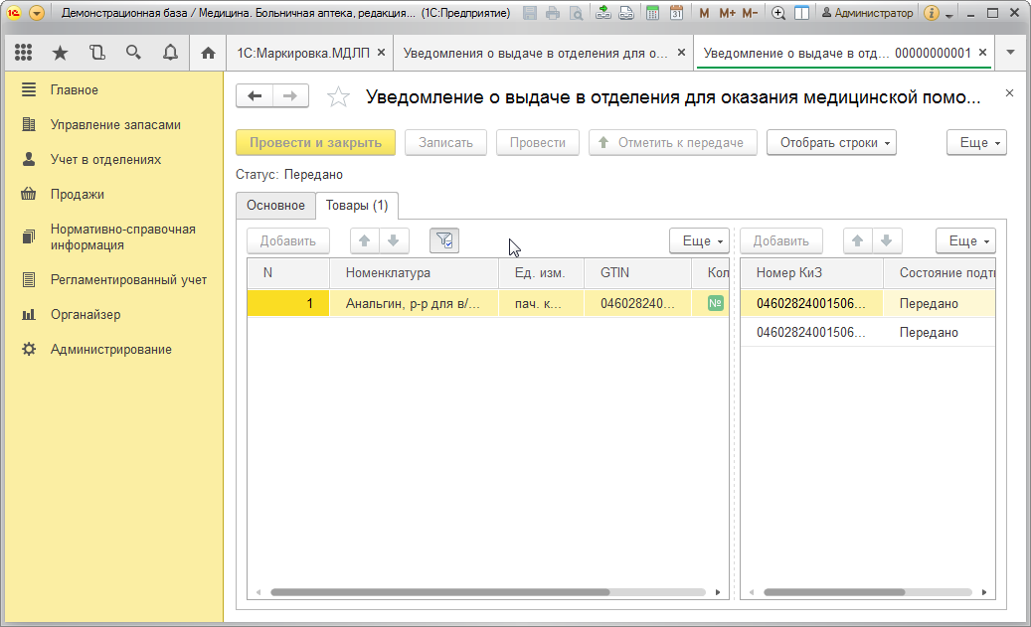Add document to favorites star

click(339, 97)
